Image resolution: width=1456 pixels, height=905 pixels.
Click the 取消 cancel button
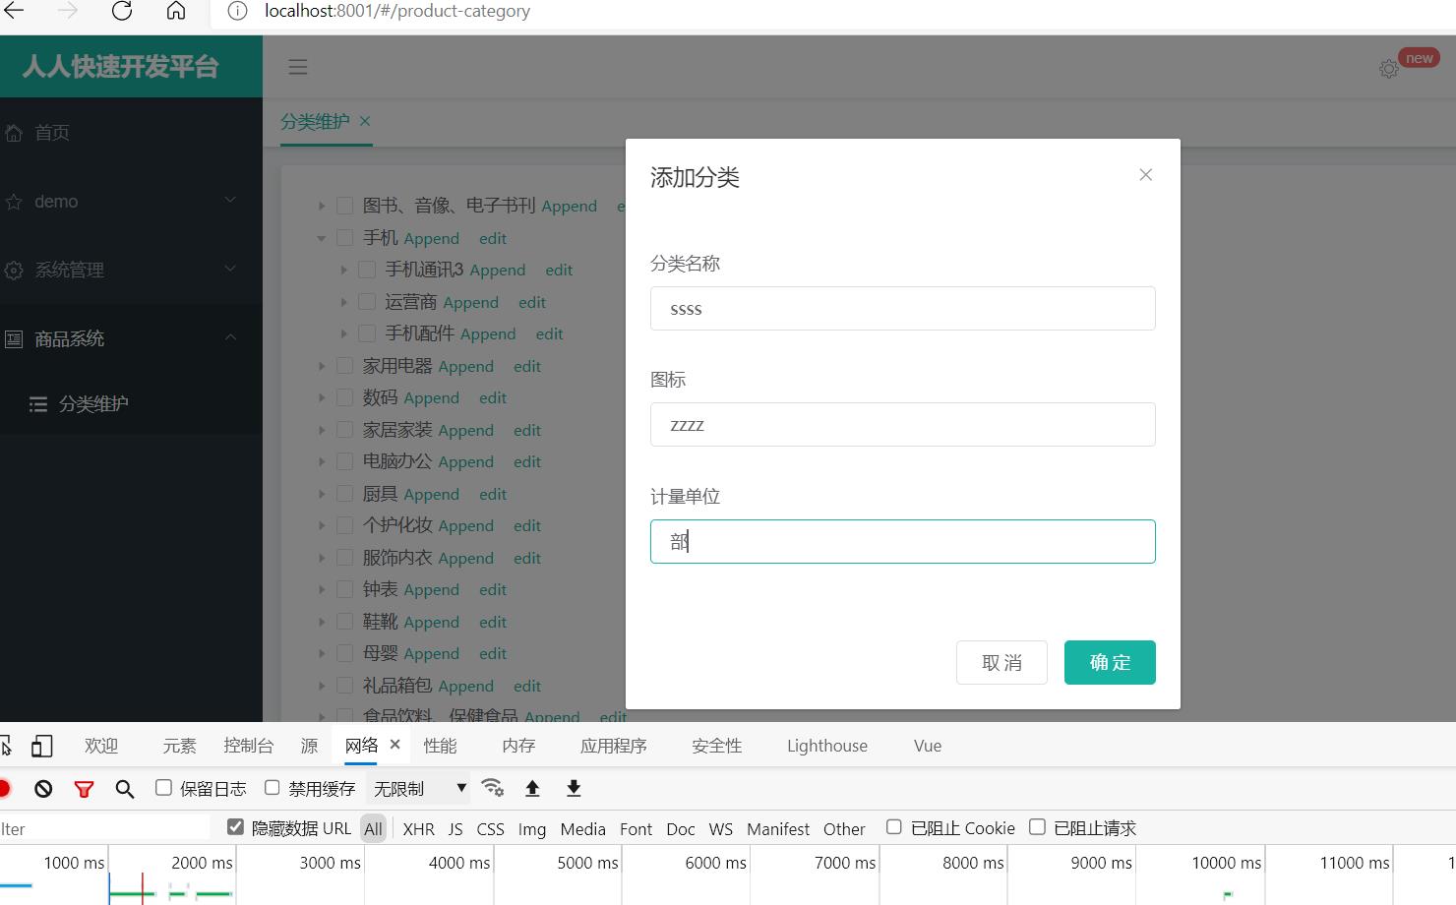click(x=1001, y=662)
